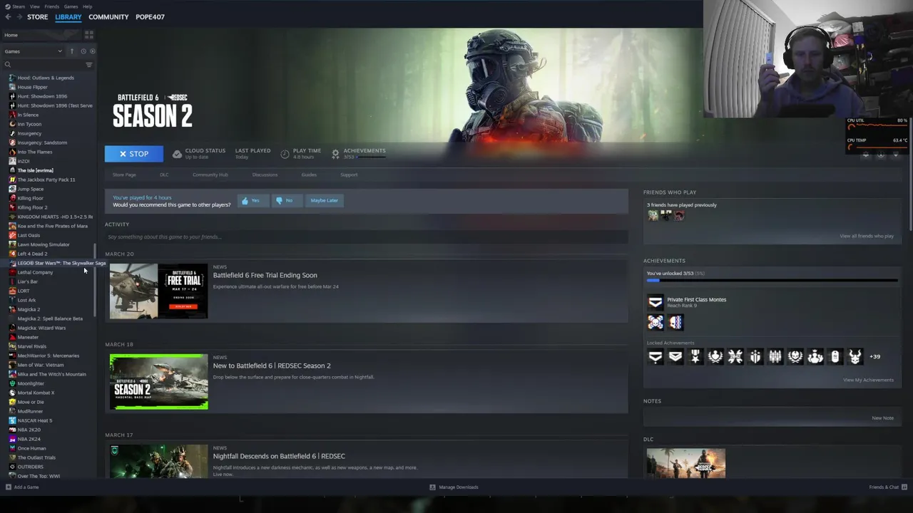Viewport: 913px width, 513px height.
Task: Open the POPE407 profile tab
Action: click(150, 17)
